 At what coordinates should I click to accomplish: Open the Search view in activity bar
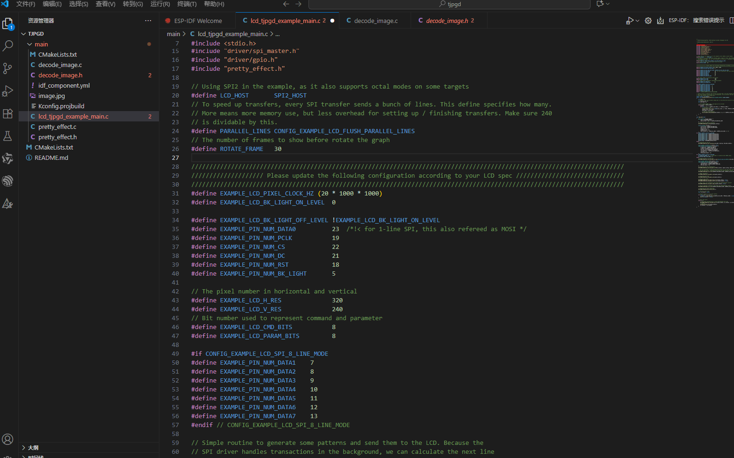click(x=8, y=46)
